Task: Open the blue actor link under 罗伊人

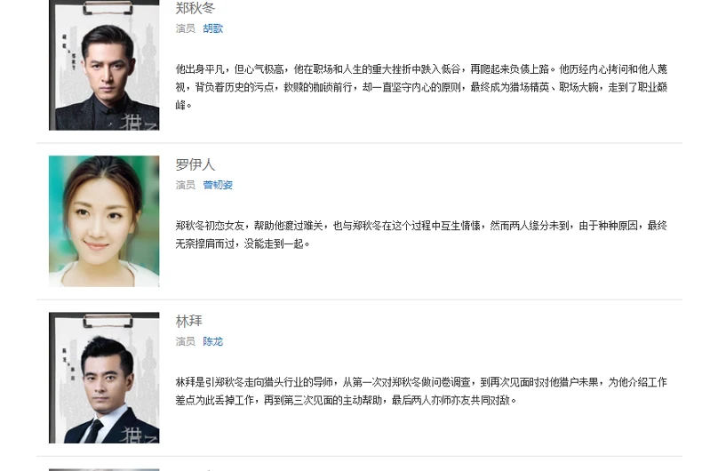Action: [218, 185]
